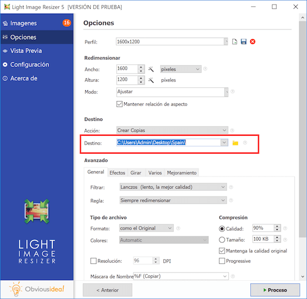
Task: Browse destination with the yellow folder icon
Action: coord(235,143)
